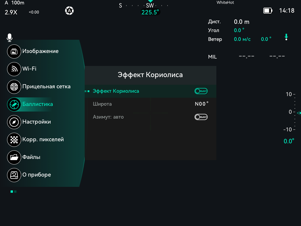301x226 pixels.
Task: Select the Прицельная сетка menu label
Action: (x=46, y=87)
